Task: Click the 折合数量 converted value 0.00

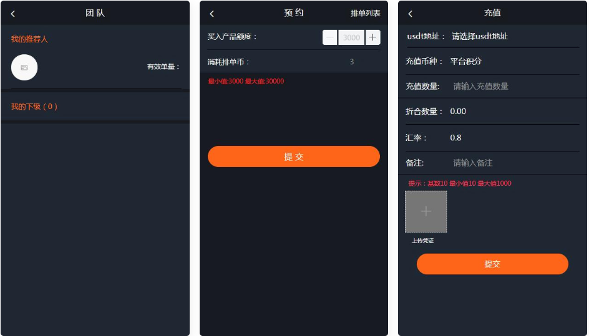Action: (458, 112)
